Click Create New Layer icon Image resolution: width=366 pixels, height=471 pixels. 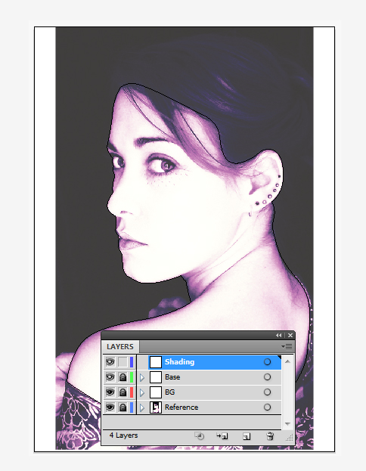(x=247, y=436)
